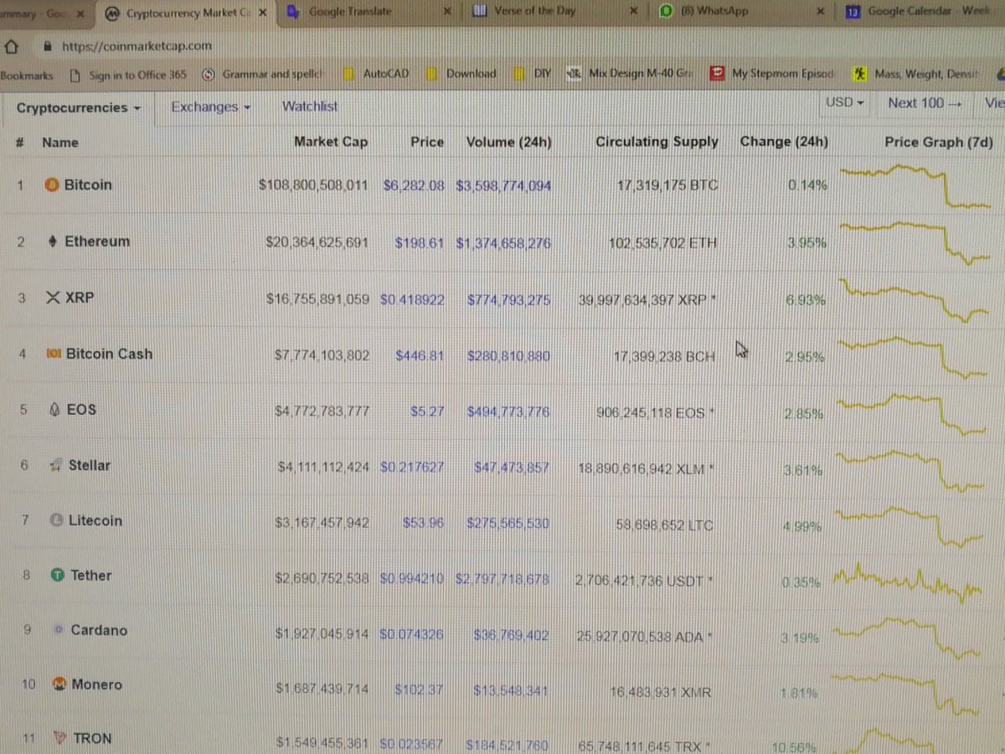Open the Sign in to Office 365 bookmark
The height and width of the screenshot is (754, 1005).
point(129,75)
